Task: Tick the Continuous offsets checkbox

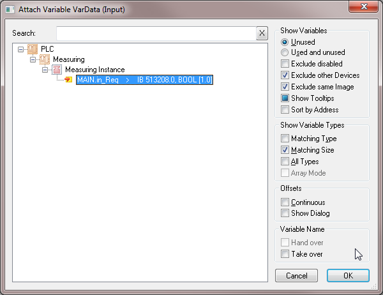Action: coord(285,202)
